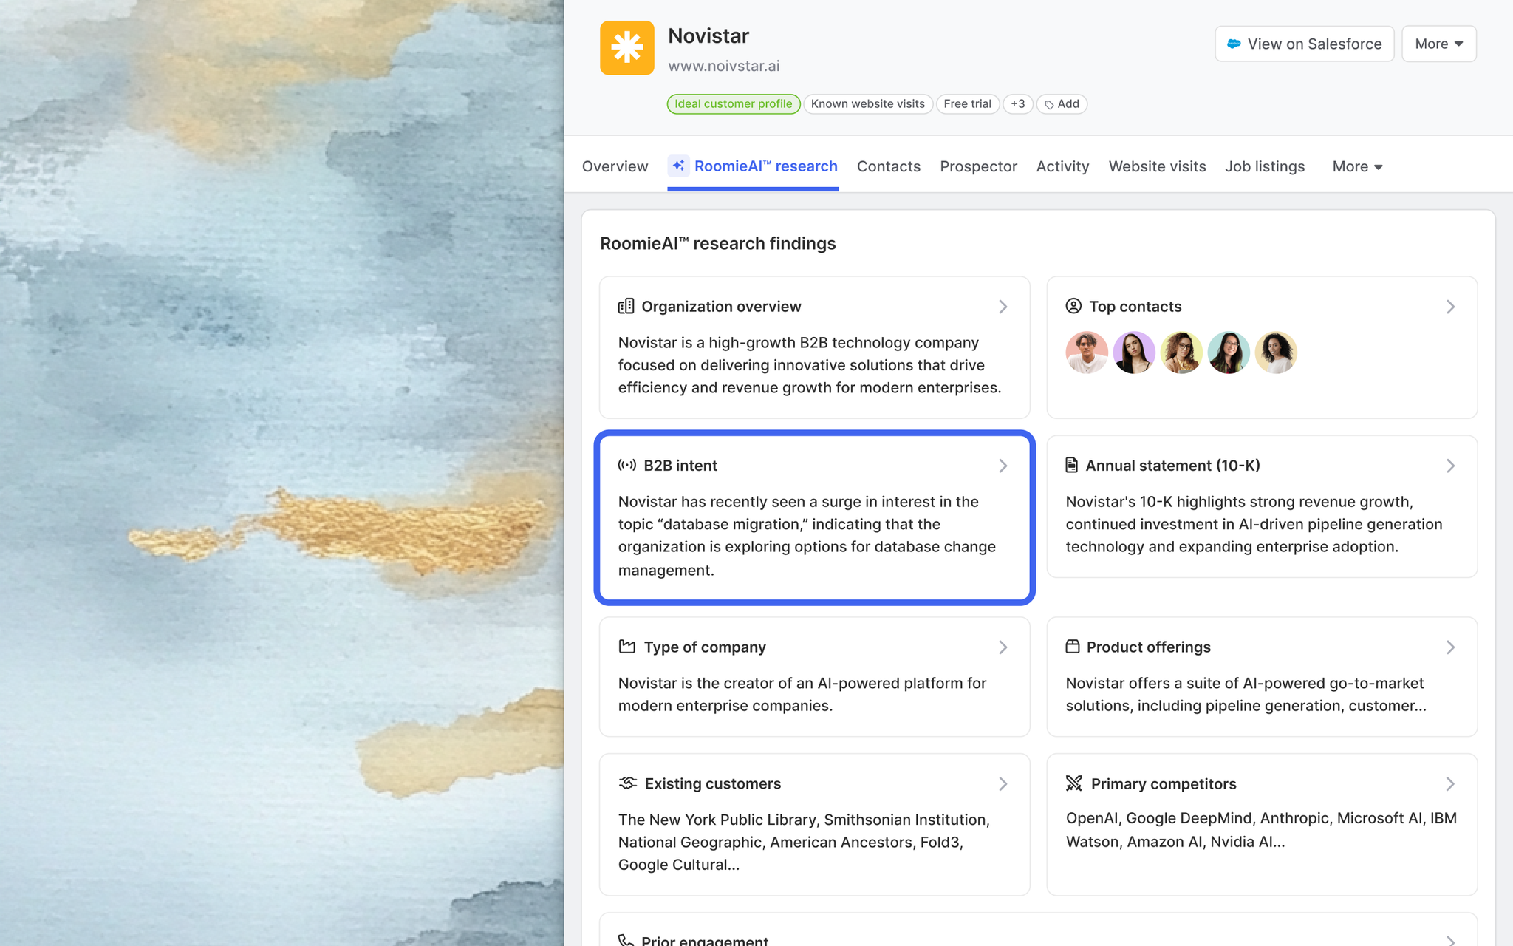Screen dimensions: 1513x946
Task: Click the Annual statement document icon
Action: 1071,465
